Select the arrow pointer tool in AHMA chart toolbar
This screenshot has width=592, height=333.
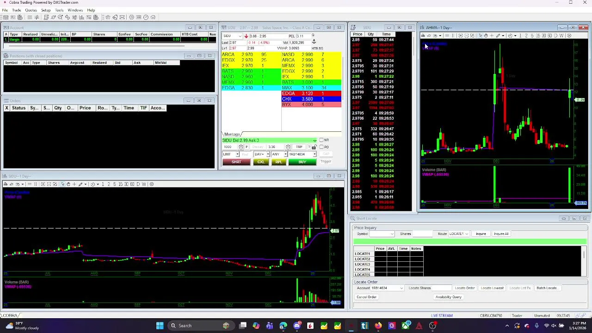pos(481,36)
